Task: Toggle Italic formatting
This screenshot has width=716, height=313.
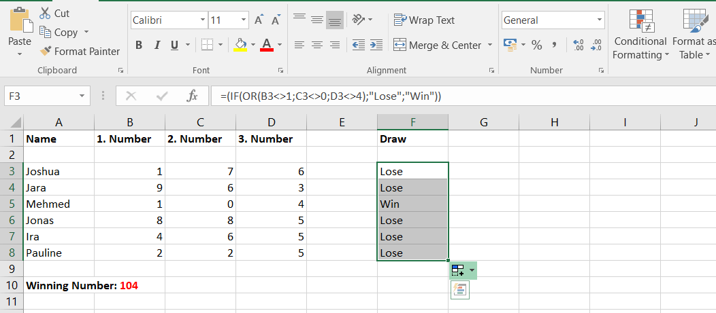Action: pos(157,45)
